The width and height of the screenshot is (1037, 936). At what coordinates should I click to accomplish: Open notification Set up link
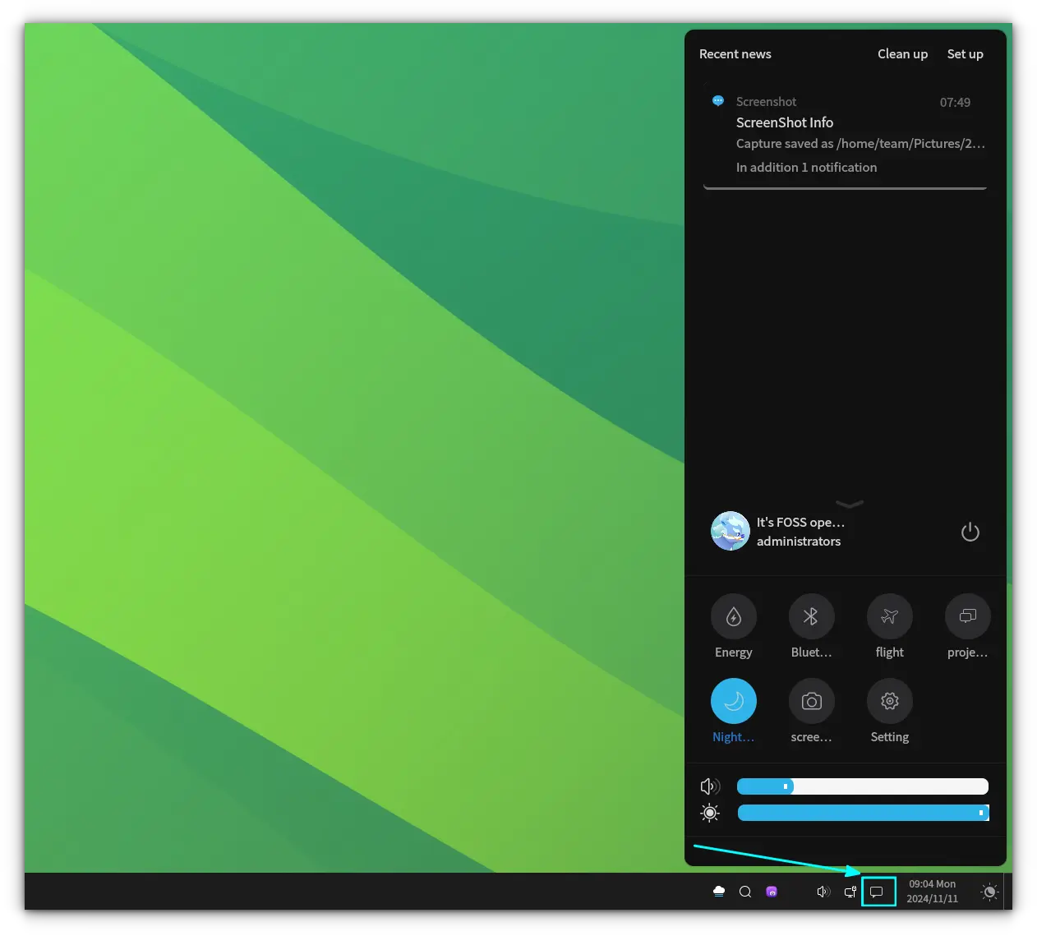965,54
